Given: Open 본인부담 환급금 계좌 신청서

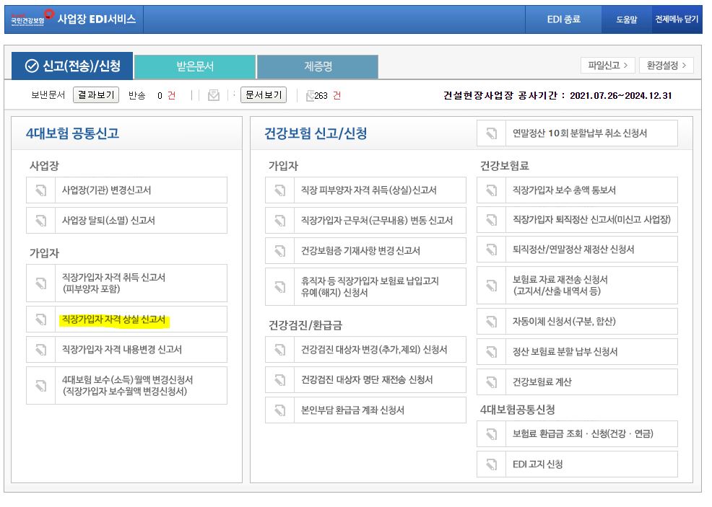Looking at the screenshot, I should (x=365, y=410).
